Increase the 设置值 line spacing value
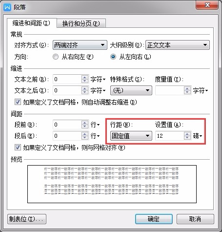222x232 pixels. (187, 134)
